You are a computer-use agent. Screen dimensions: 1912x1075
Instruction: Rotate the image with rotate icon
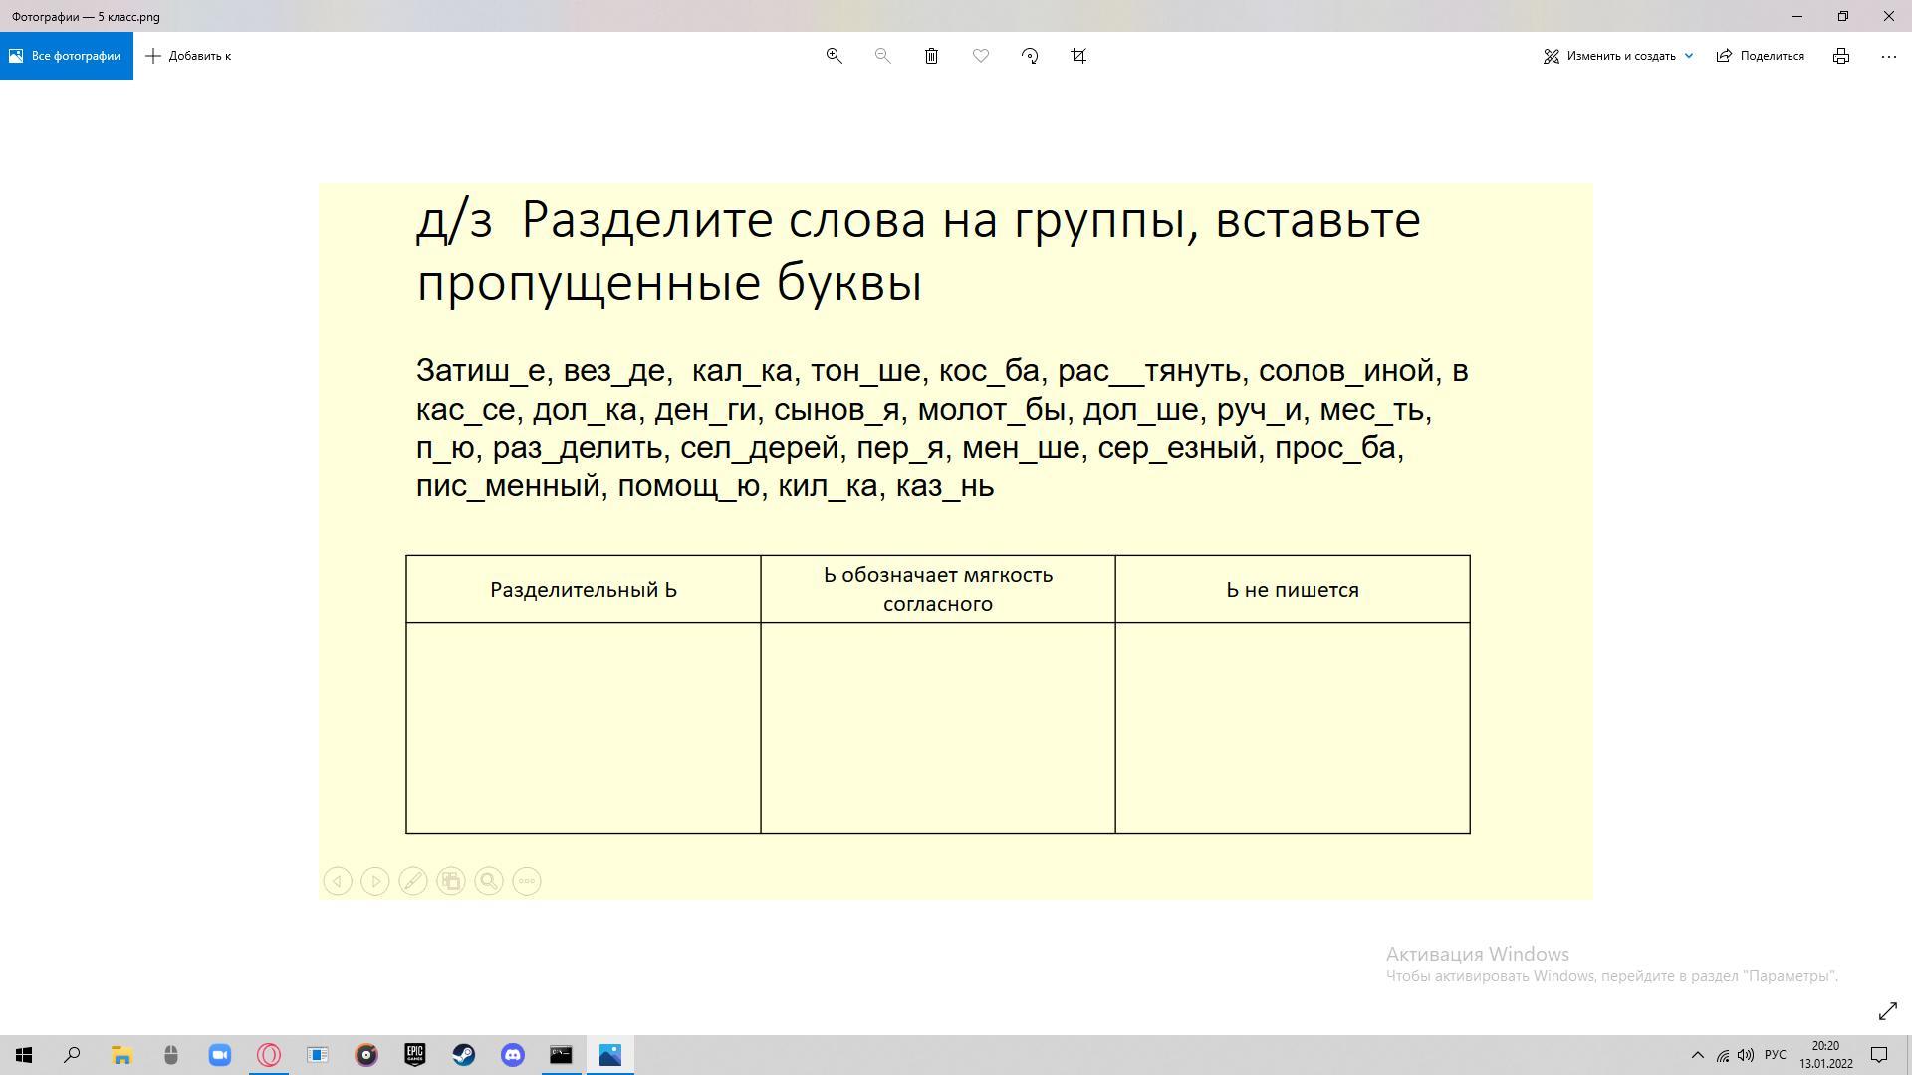pos(1030,56)
